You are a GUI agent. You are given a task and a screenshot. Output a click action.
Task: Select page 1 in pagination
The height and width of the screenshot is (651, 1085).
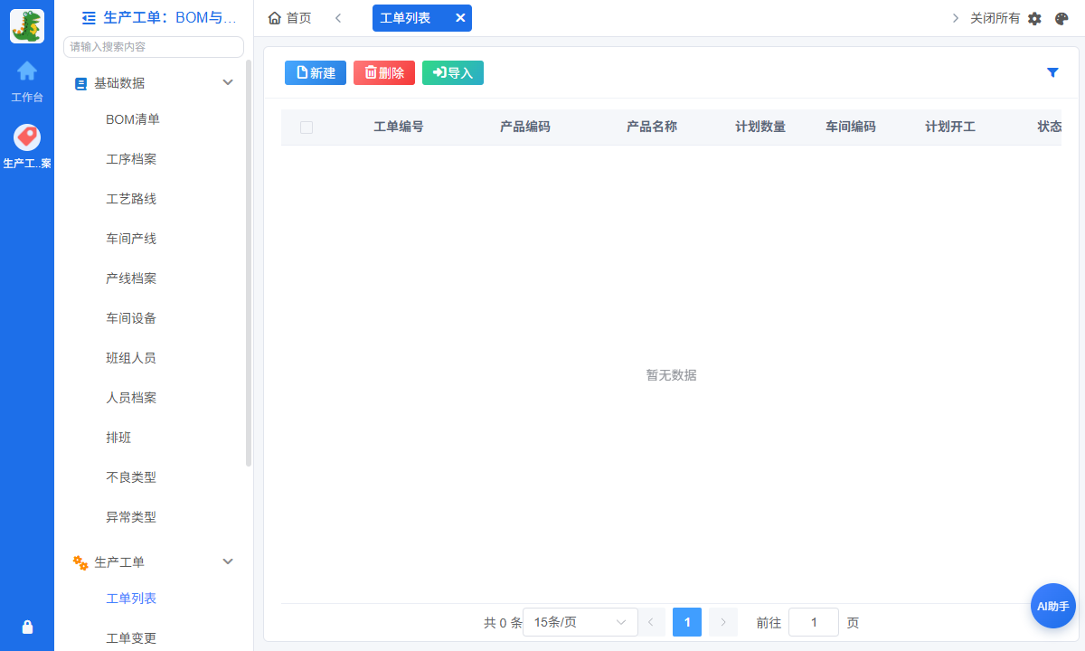[687, 622]
